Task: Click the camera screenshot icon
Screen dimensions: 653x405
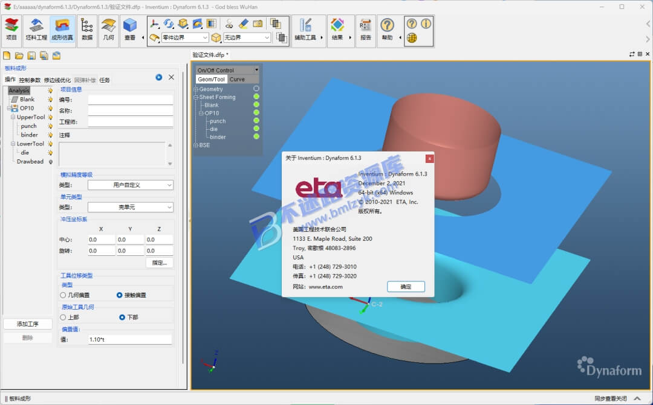Action: 258,24
